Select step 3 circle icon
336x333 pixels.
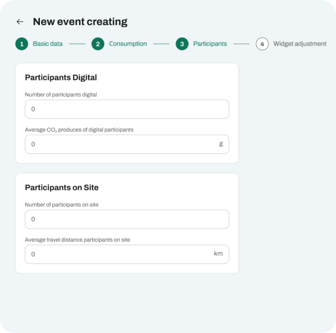[x=182, y=44]
